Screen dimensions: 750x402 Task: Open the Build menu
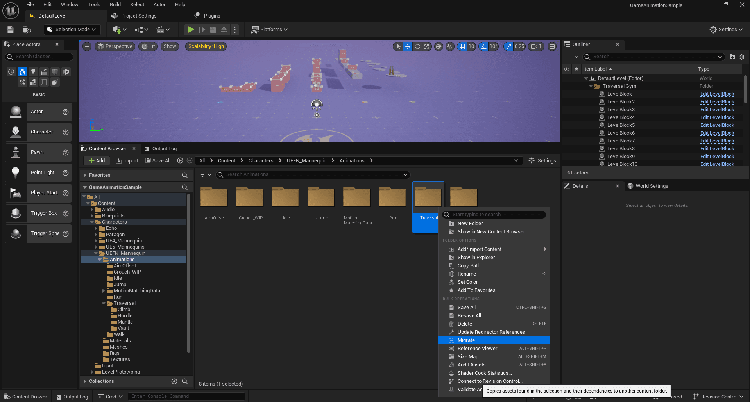click(115, 5)
